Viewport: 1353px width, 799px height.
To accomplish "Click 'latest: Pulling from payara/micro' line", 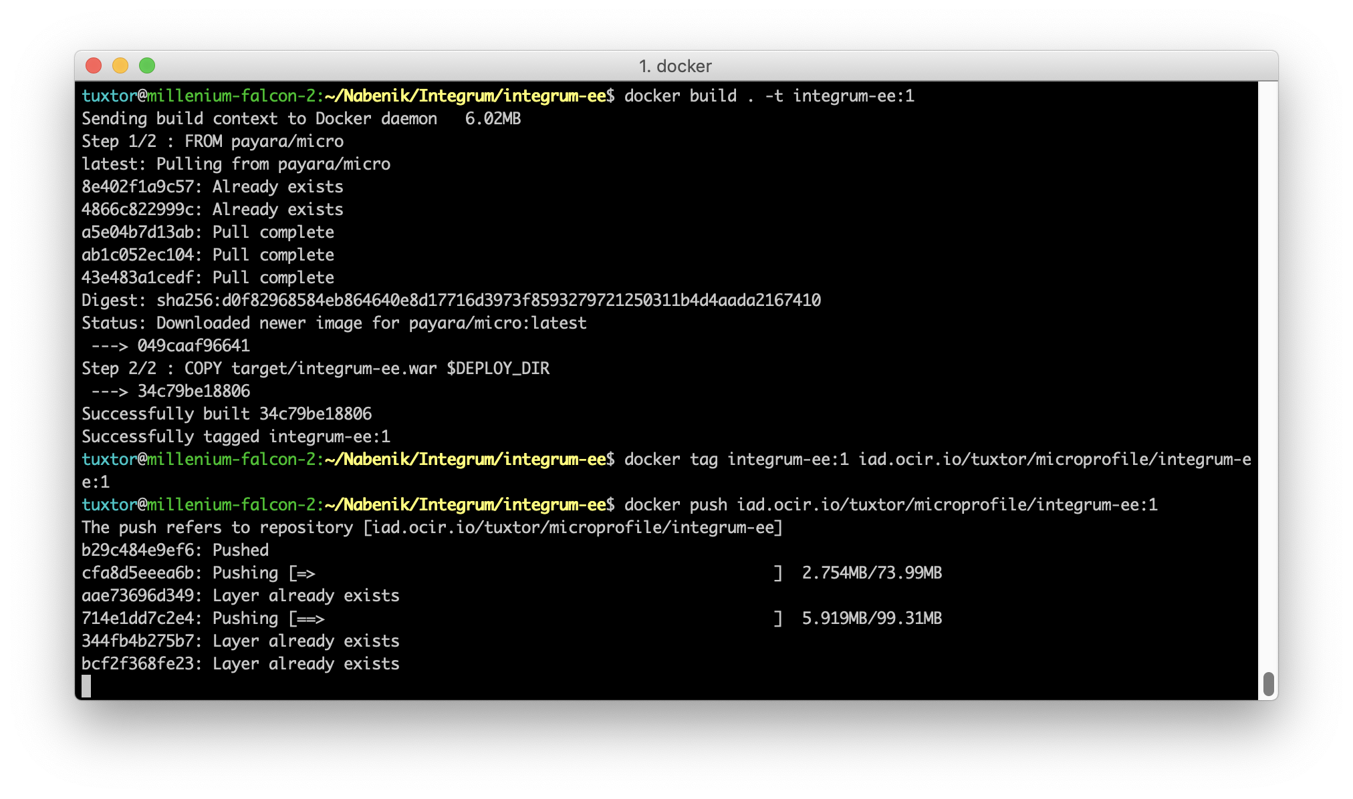I will tap(236, 164).
